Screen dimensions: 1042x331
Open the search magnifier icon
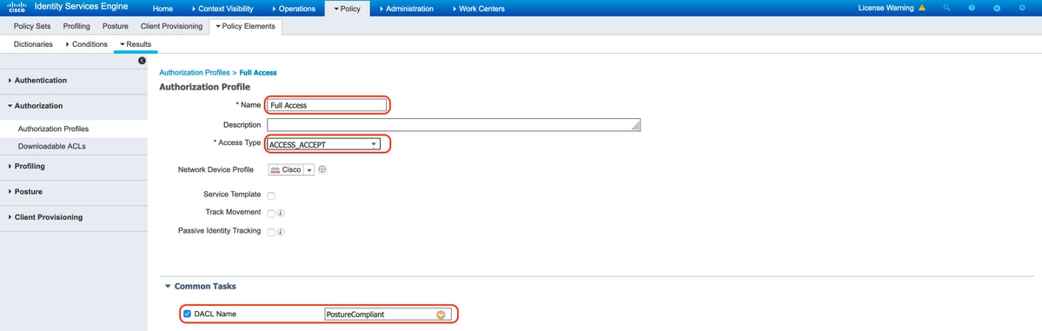tap(947, 9)
